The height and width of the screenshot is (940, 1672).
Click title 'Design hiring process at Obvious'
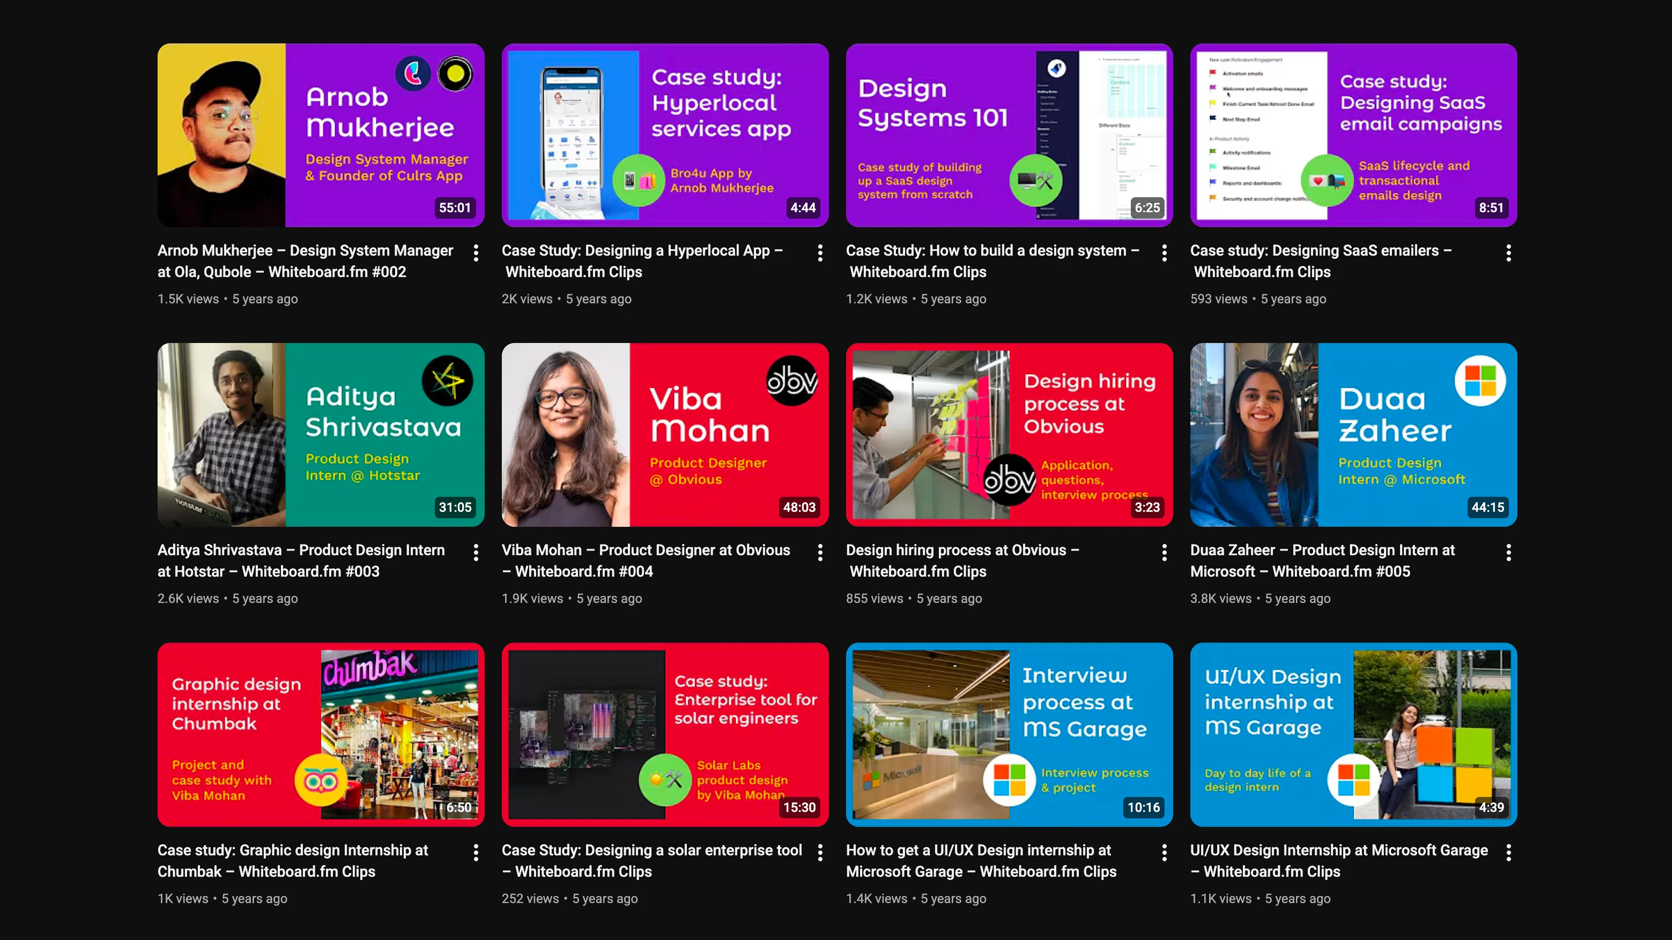pos(962,561)
